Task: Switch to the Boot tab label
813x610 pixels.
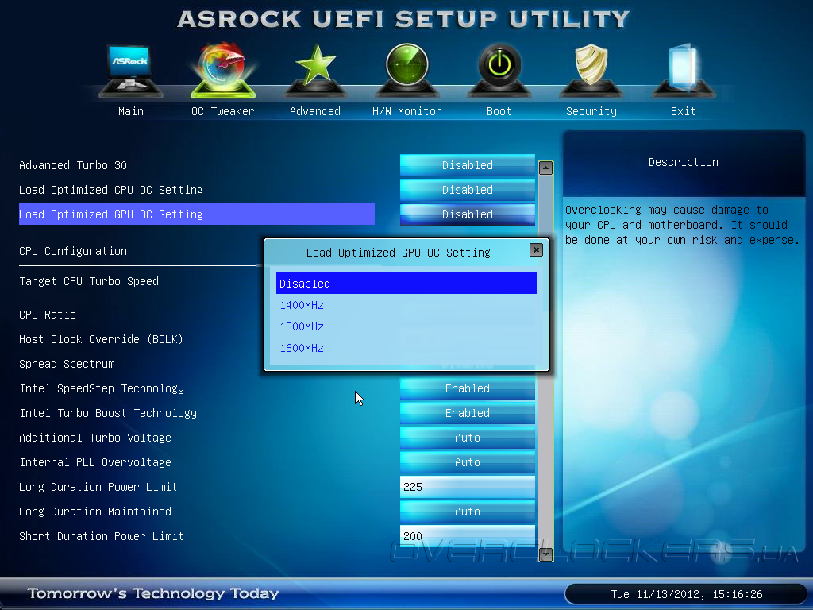Action: (499, 111)
